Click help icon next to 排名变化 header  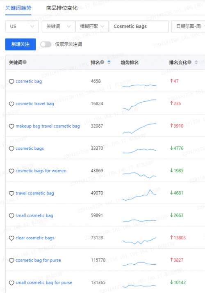pyautogui.click(x=189, y=62)
